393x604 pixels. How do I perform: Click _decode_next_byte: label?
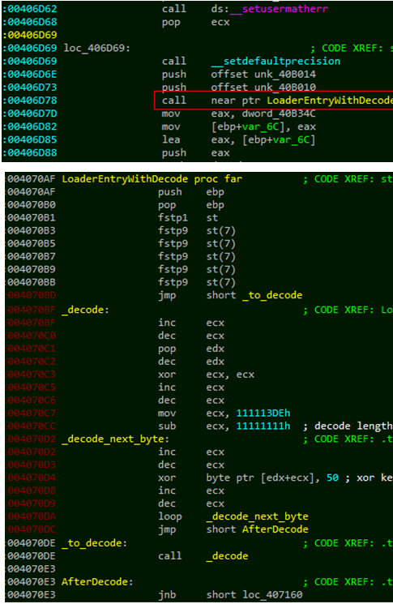115,439
